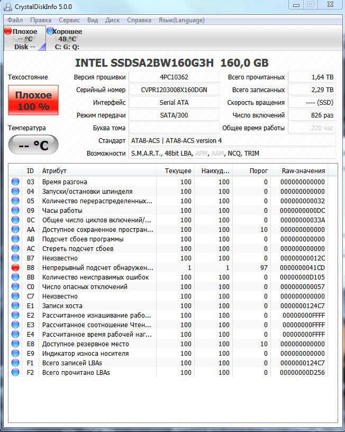
Task: Click the Возможности field with S.M.A.R.T.
Action: click(232, 153)
